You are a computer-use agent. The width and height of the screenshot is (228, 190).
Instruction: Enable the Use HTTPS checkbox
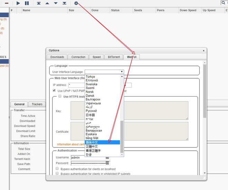60,96
